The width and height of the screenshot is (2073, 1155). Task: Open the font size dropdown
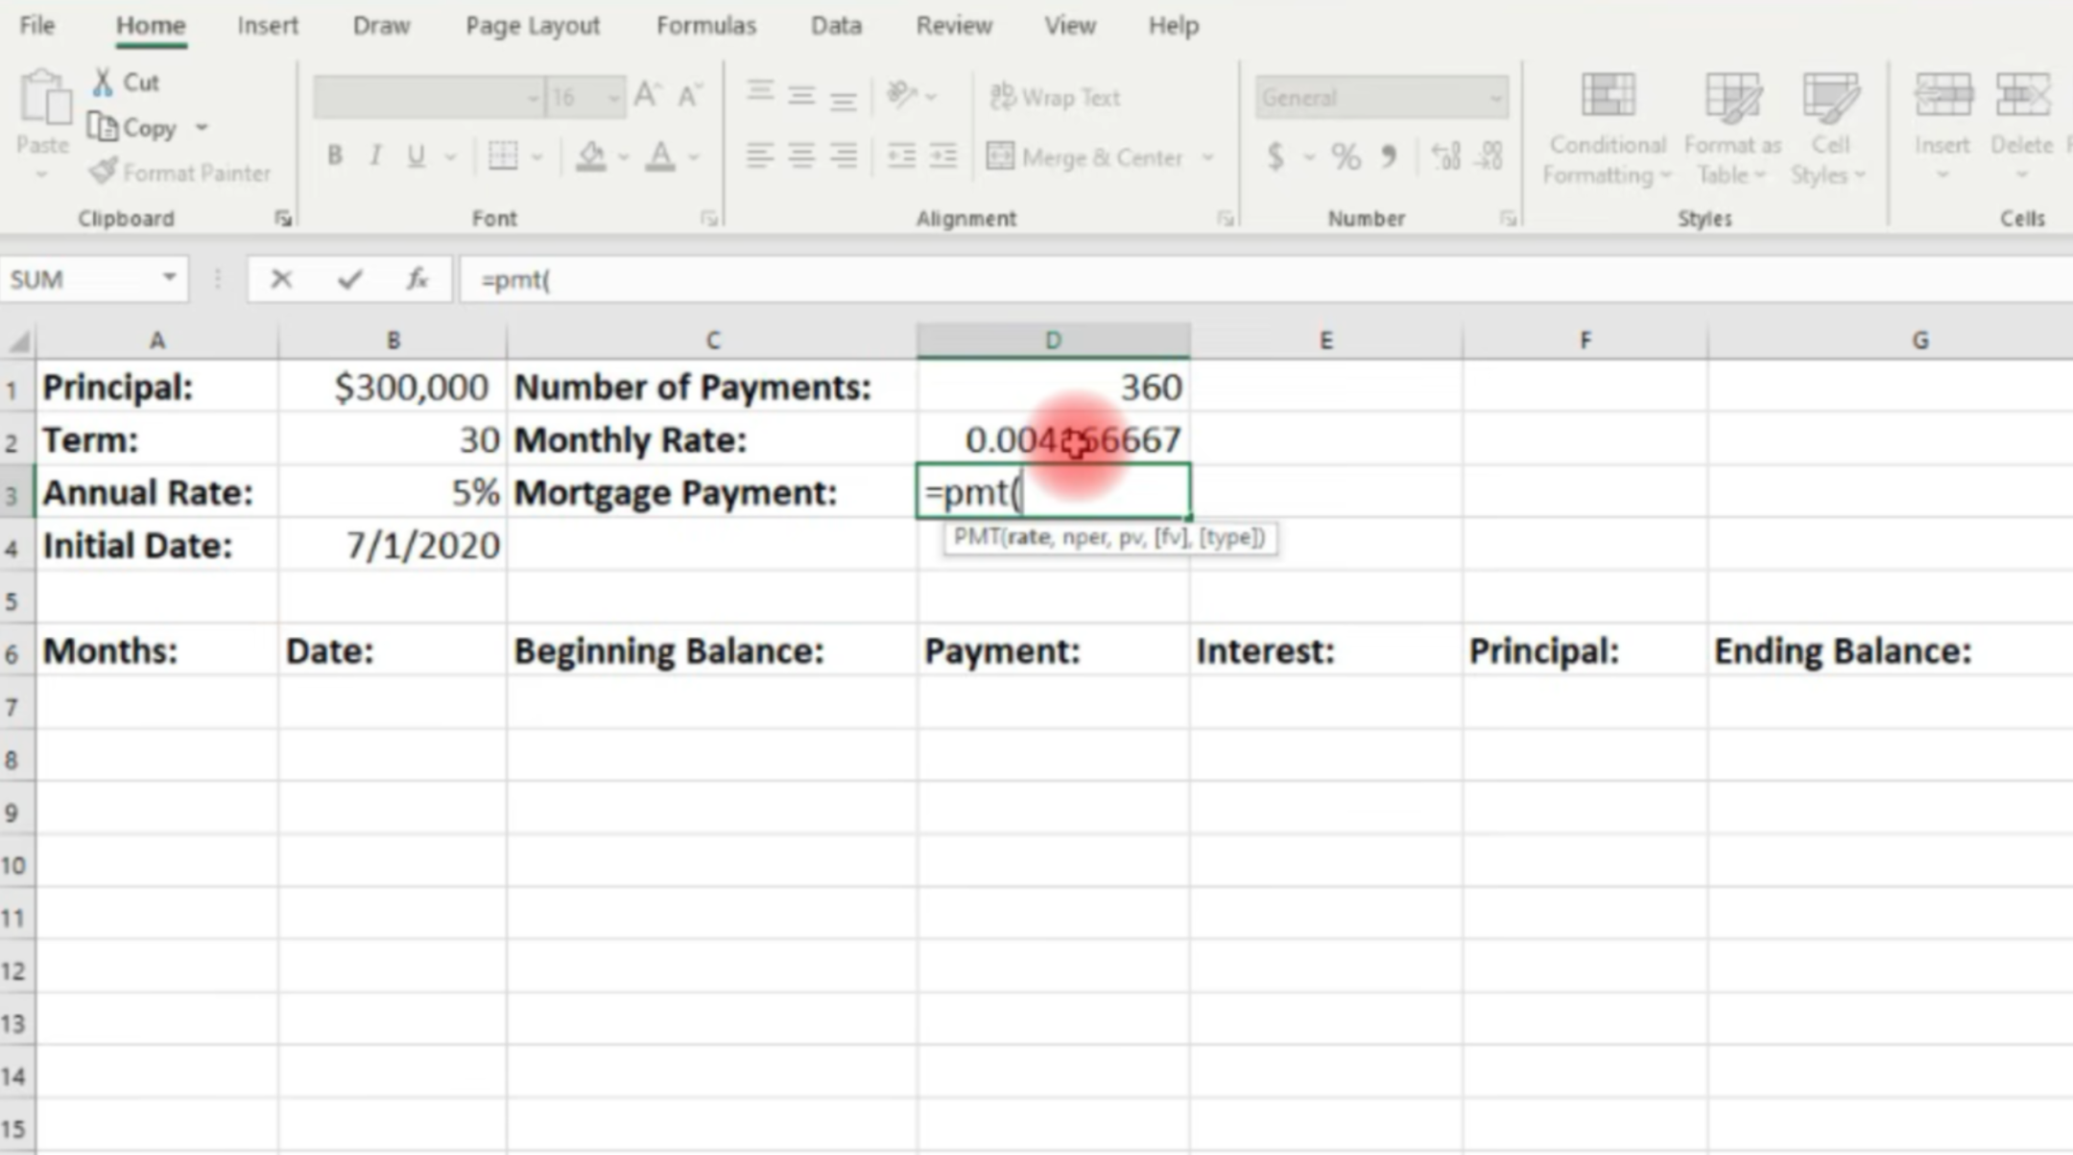[612, 98]
